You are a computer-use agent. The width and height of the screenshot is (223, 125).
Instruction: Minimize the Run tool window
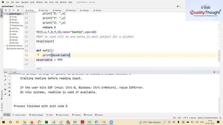coord(218,72)
